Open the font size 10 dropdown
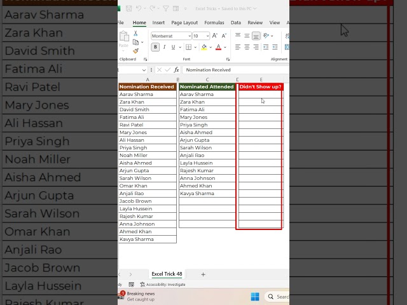The width and height of the screenshot is (407, 305). tap(208, 36)
